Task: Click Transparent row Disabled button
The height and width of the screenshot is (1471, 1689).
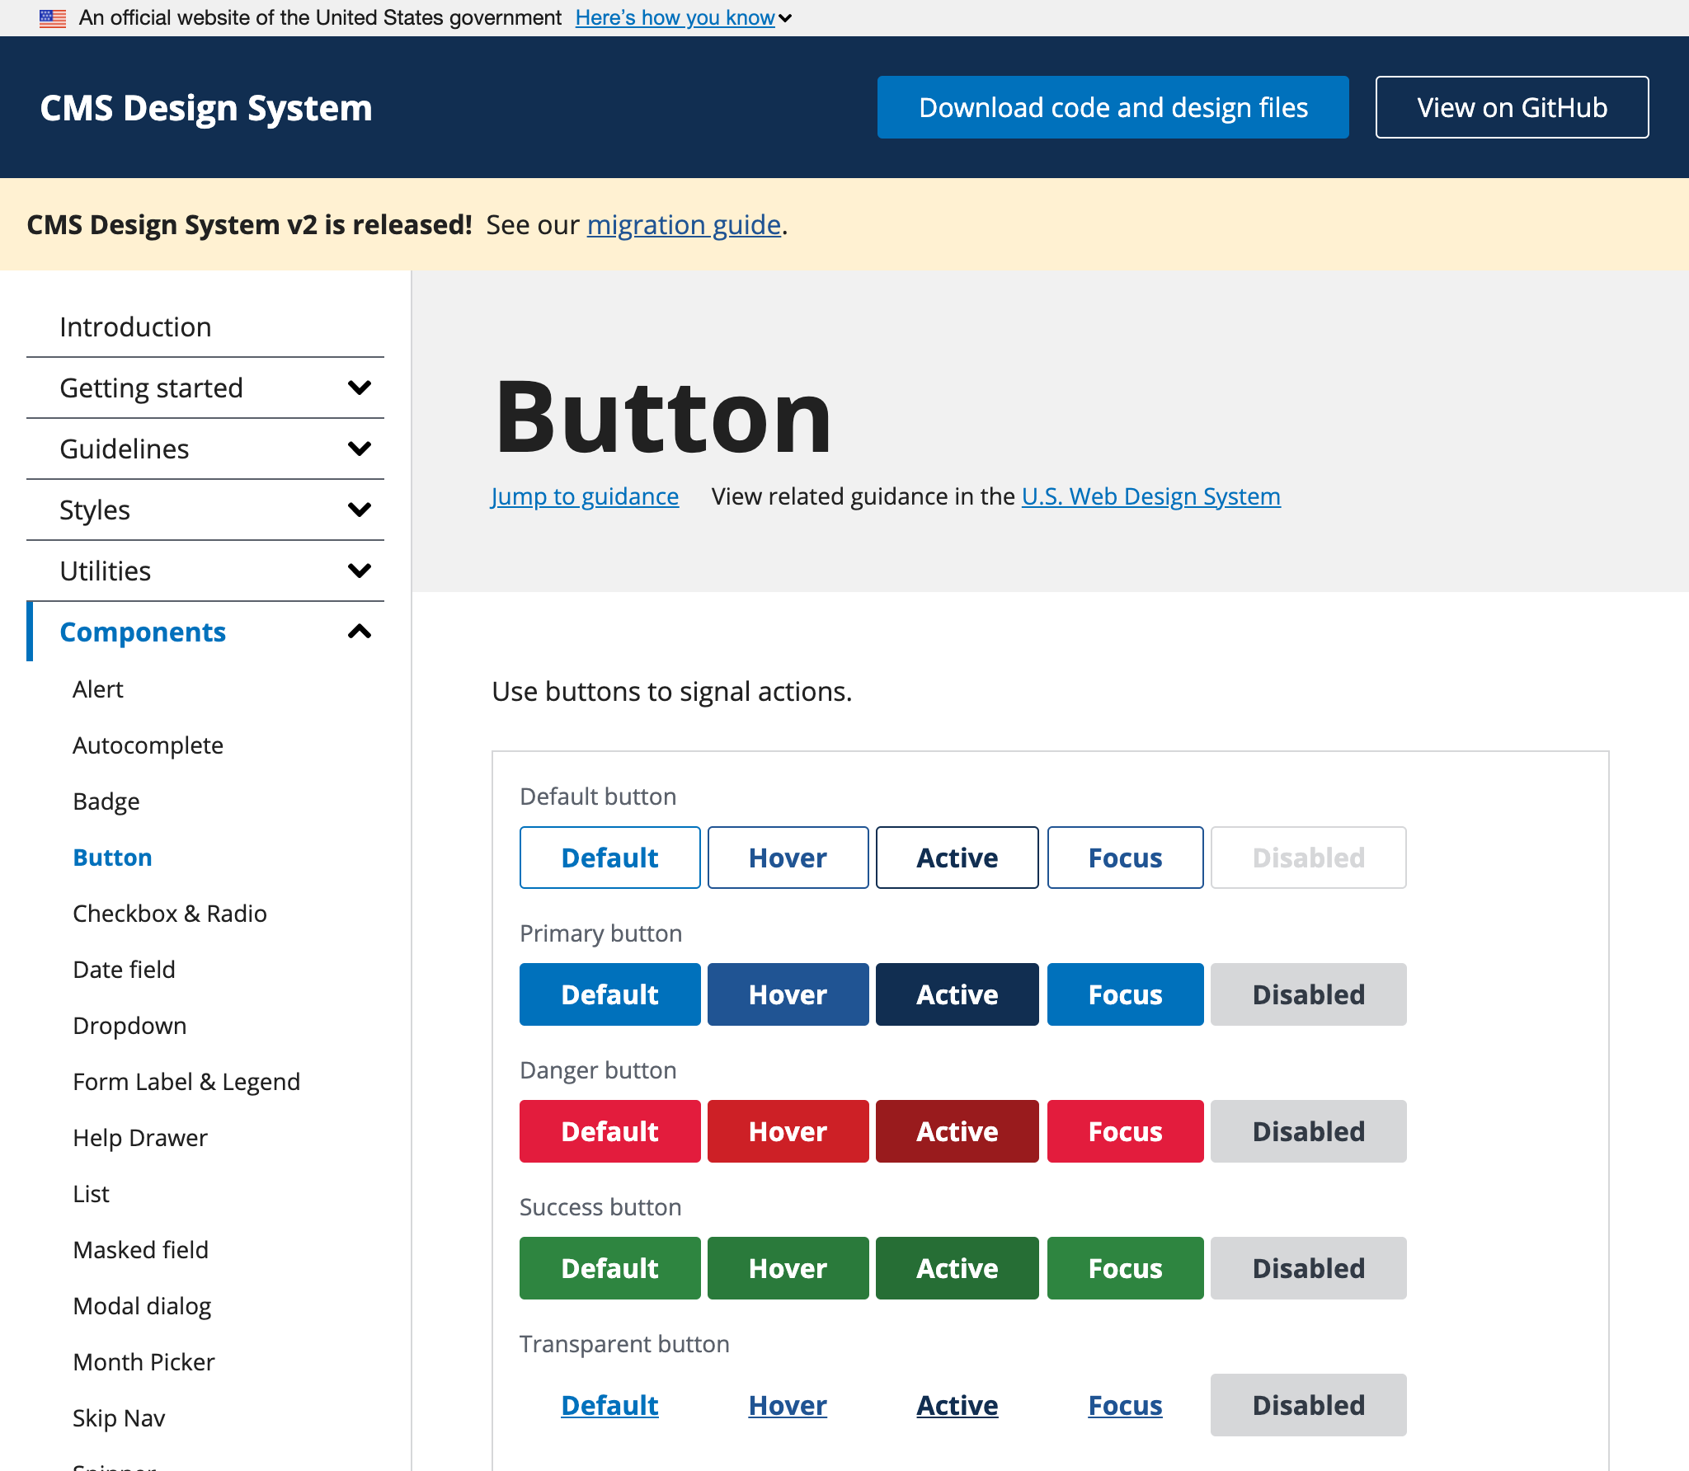Action: pyautogui.click(x=1309, y=1405)
